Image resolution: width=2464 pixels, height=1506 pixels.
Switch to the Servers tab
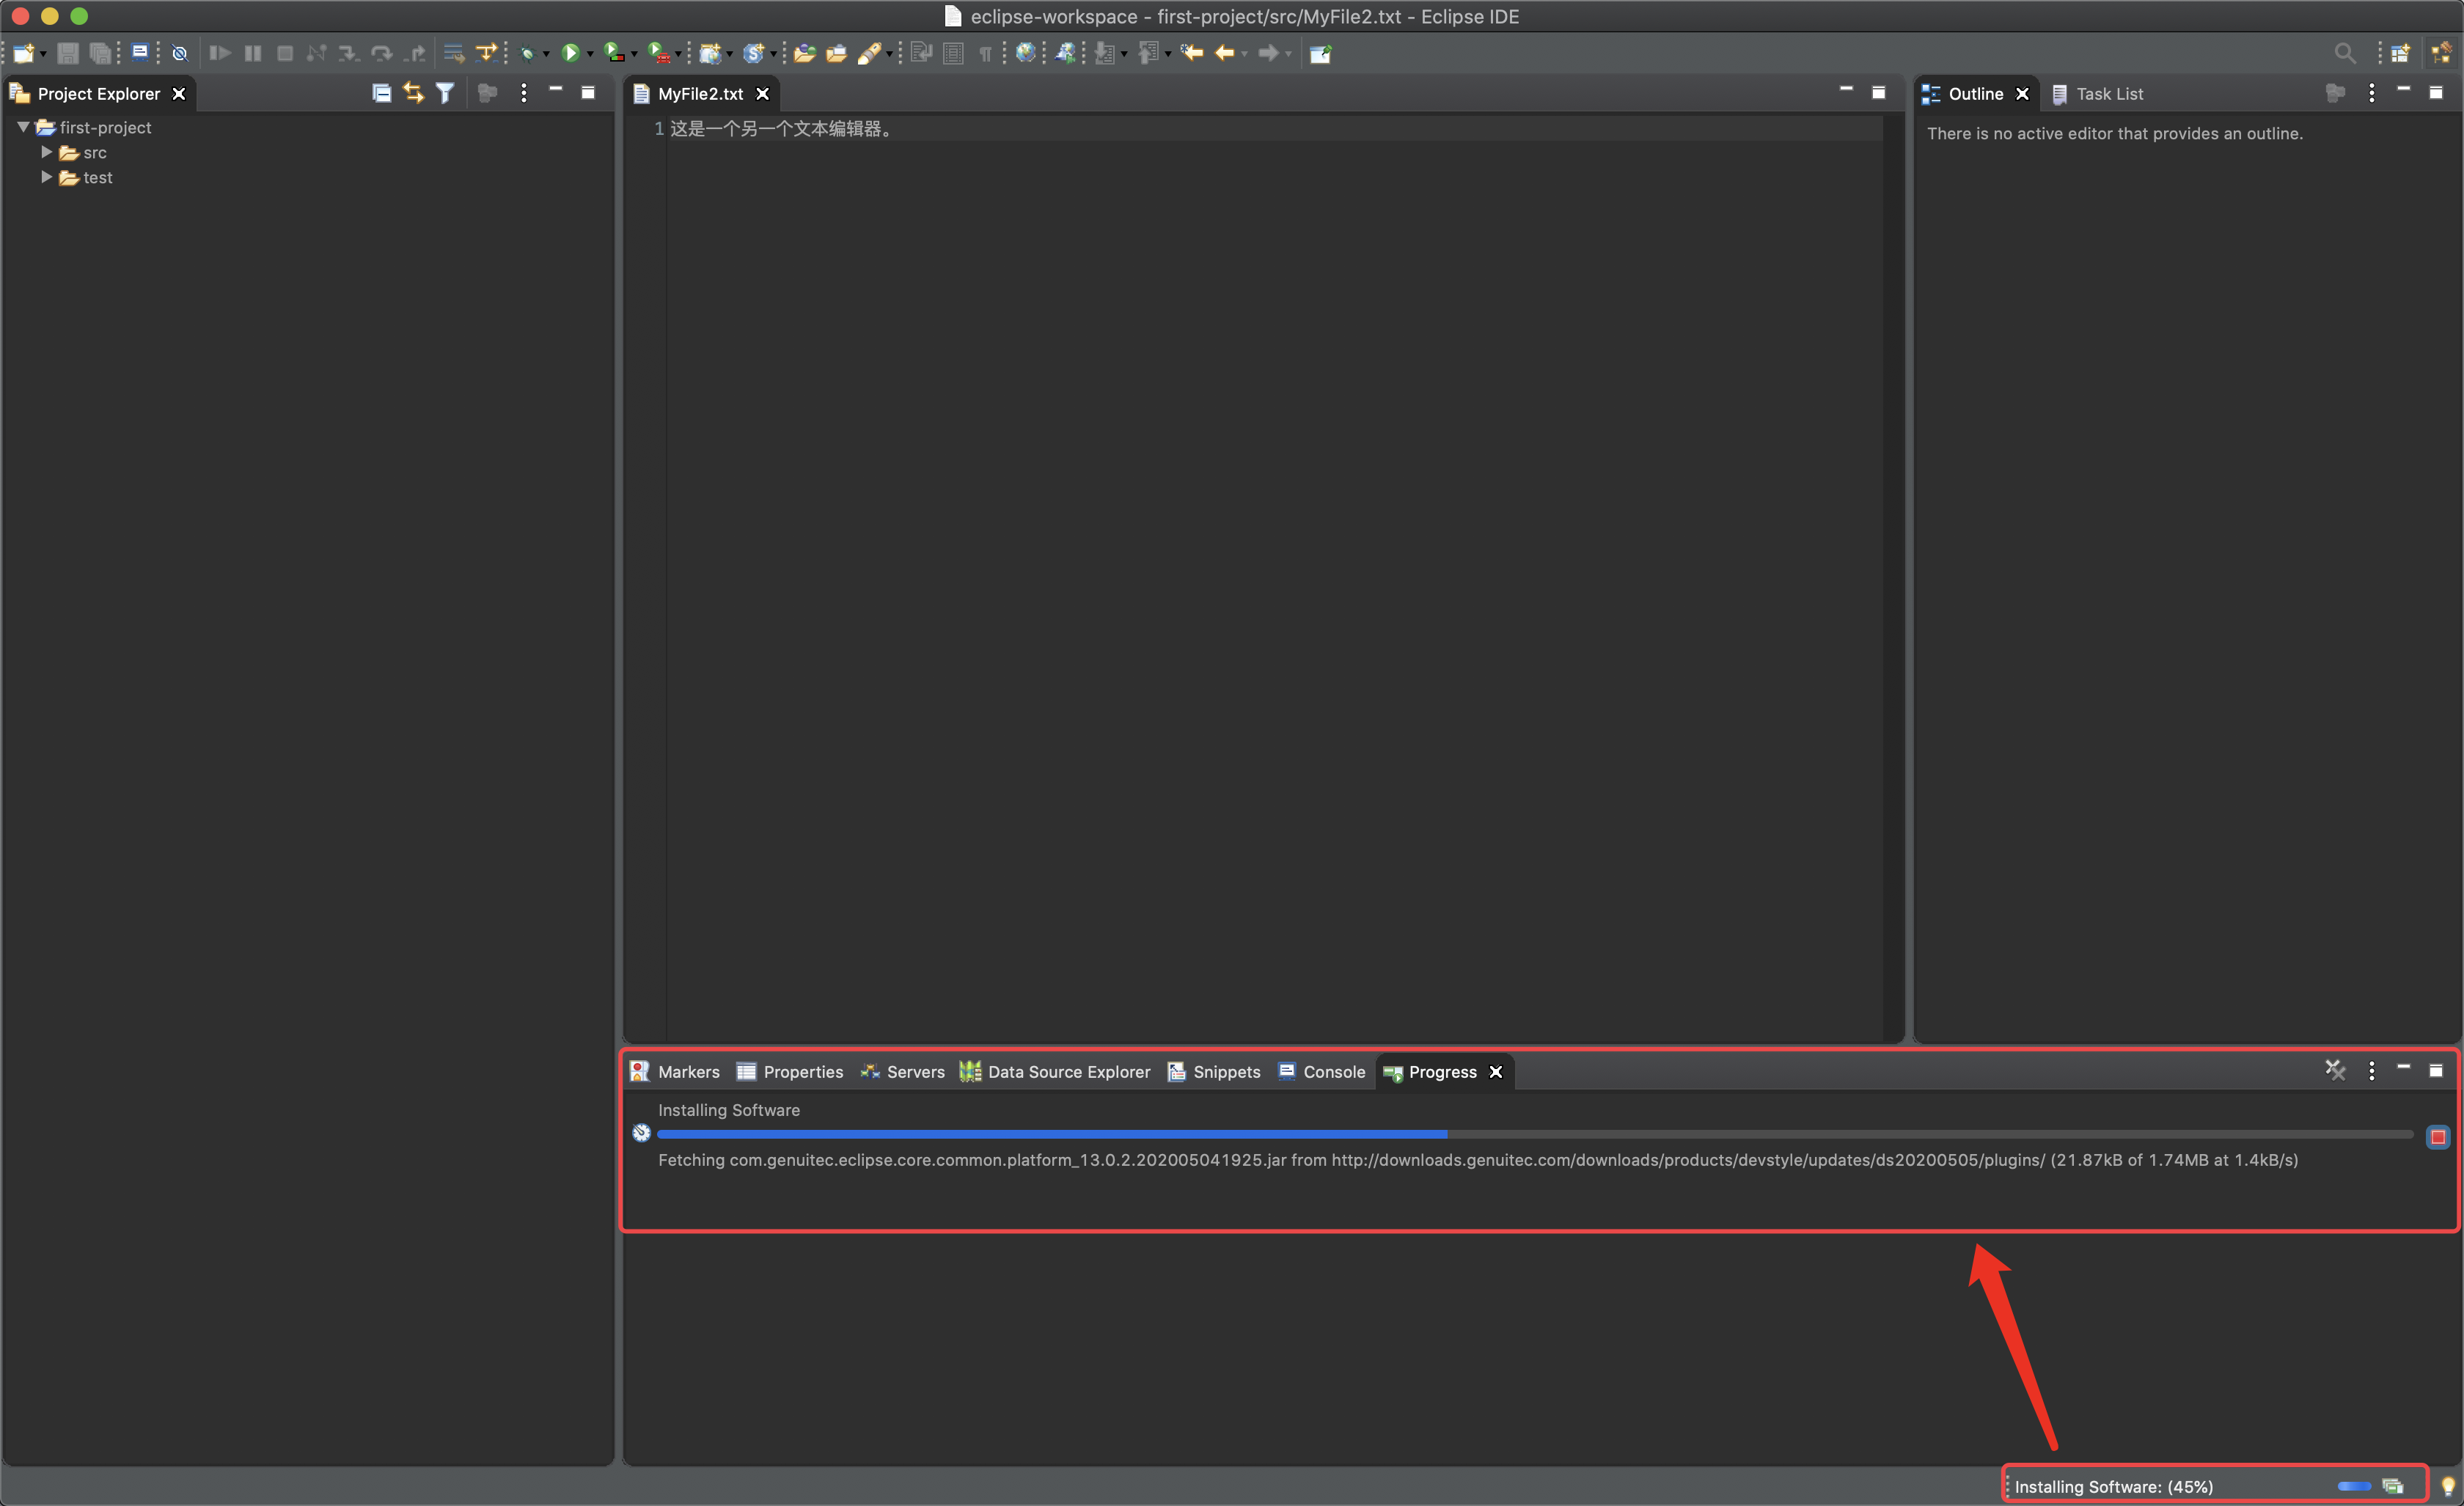[903, 1071]
